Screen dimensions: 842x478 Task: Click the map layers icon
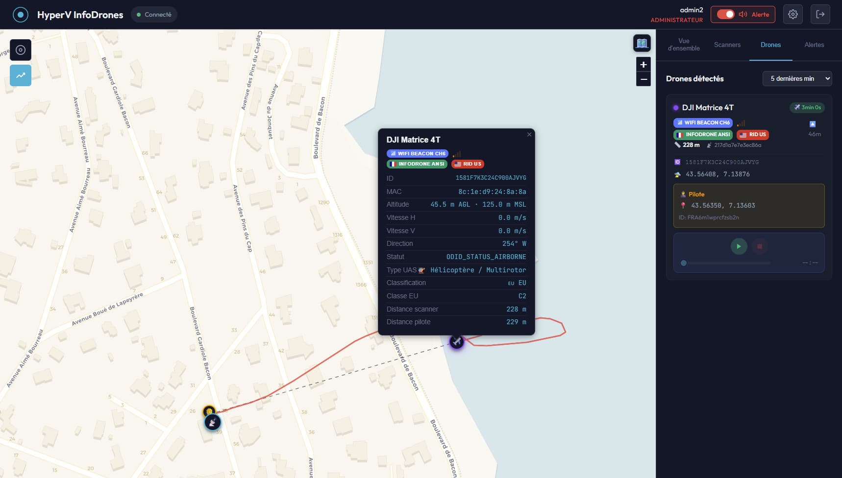(642, 43)
